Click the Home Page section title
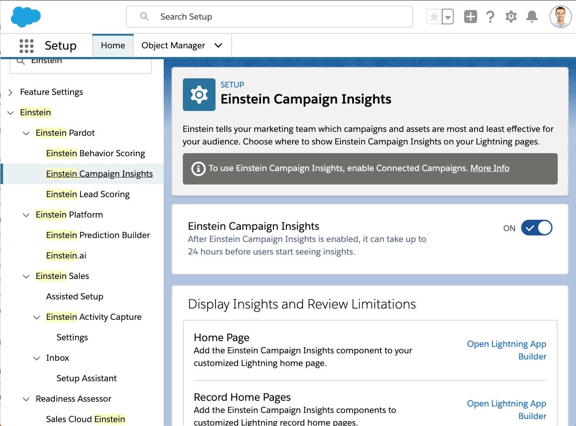 (x=222, y=337)
